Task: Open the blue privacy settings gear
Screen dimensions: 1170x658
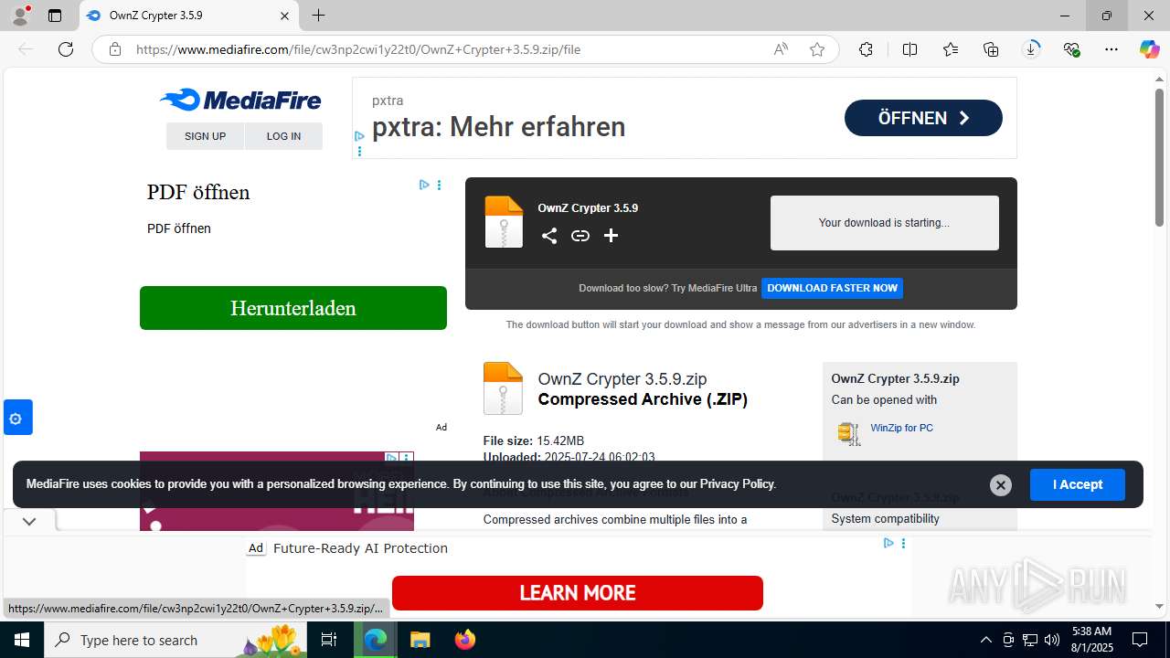Action: pos(17,418)
